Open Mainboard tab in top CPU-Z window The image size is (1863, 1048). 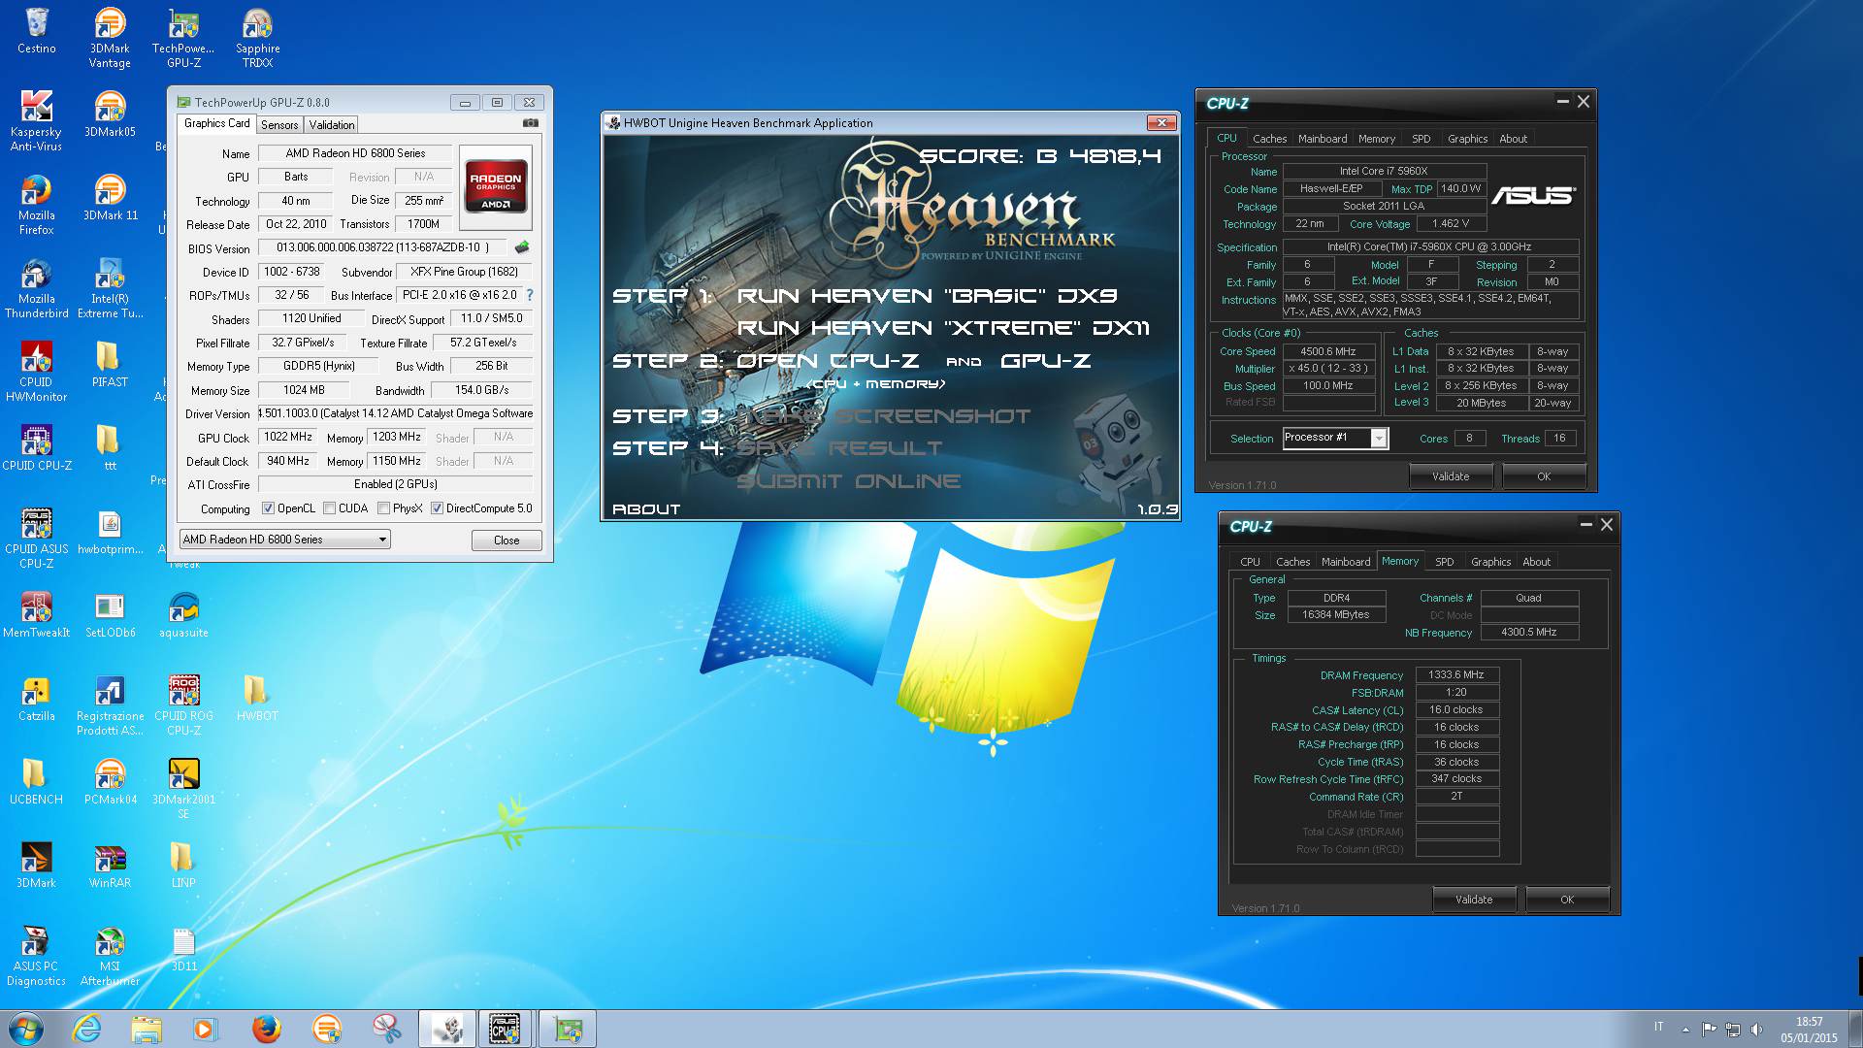click(1323, 139)
